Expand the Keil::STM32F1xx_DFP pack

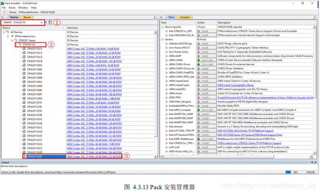[x=167, y=31]
